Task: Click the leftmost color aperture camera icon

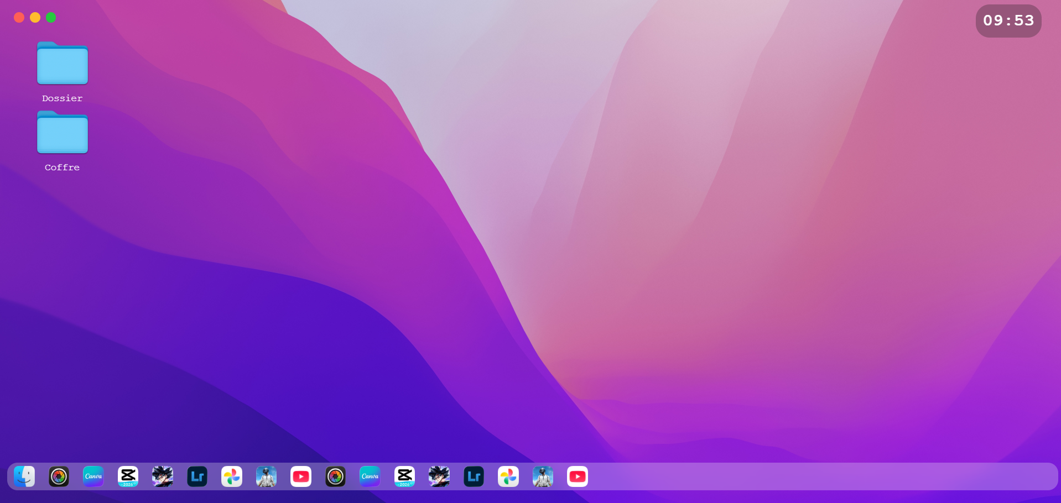Action: point(59,476)
